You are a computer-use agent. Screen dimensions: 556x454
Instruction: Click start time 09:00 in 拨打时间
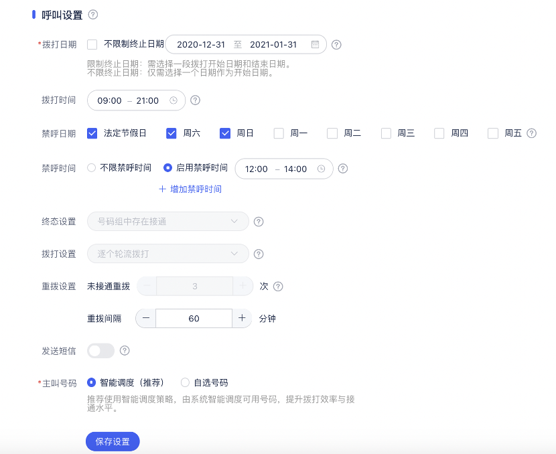point(110,100)
